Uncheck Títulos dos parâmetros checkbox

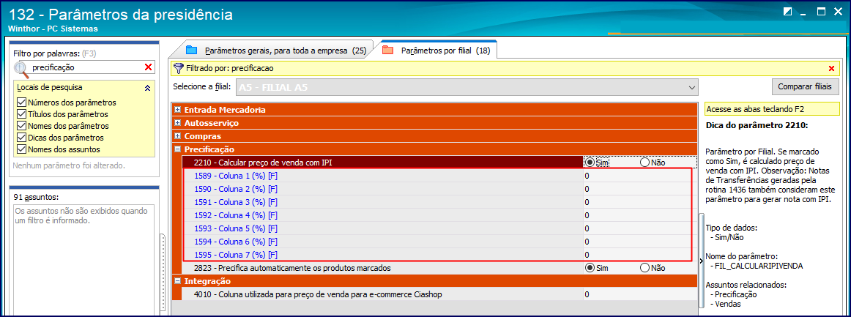22,114
